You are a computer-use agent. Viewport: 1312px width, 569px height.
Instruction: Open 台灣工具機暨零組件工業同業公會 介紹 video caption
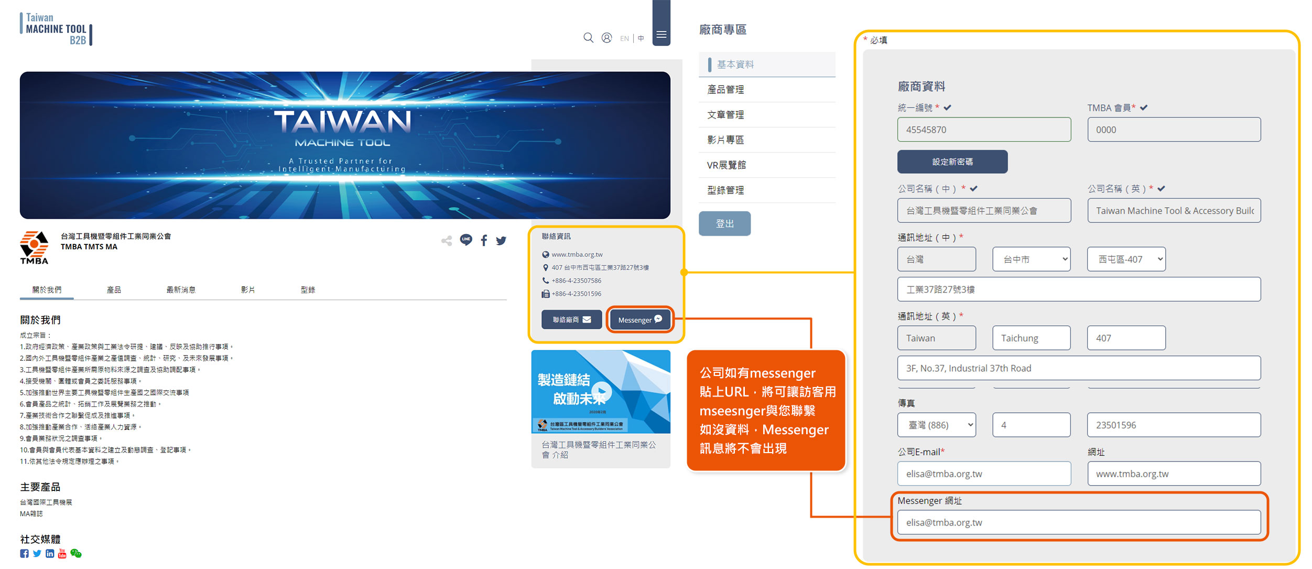click(x=598, y=449)
